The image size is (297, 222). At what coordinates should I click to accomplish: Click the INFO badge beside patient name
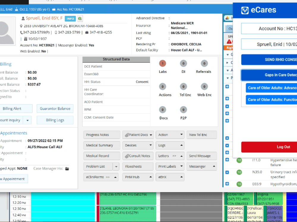click(70, 18)
